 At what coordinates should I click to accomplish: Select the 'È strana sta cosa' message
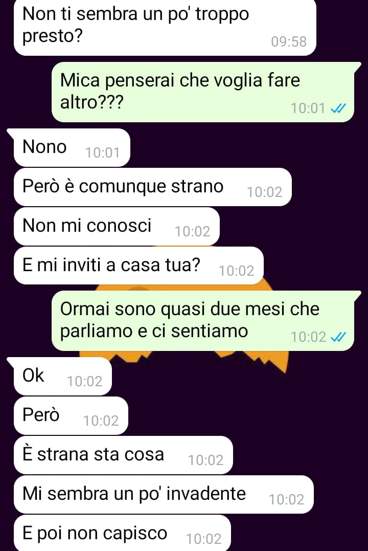(x=123, y=455)
